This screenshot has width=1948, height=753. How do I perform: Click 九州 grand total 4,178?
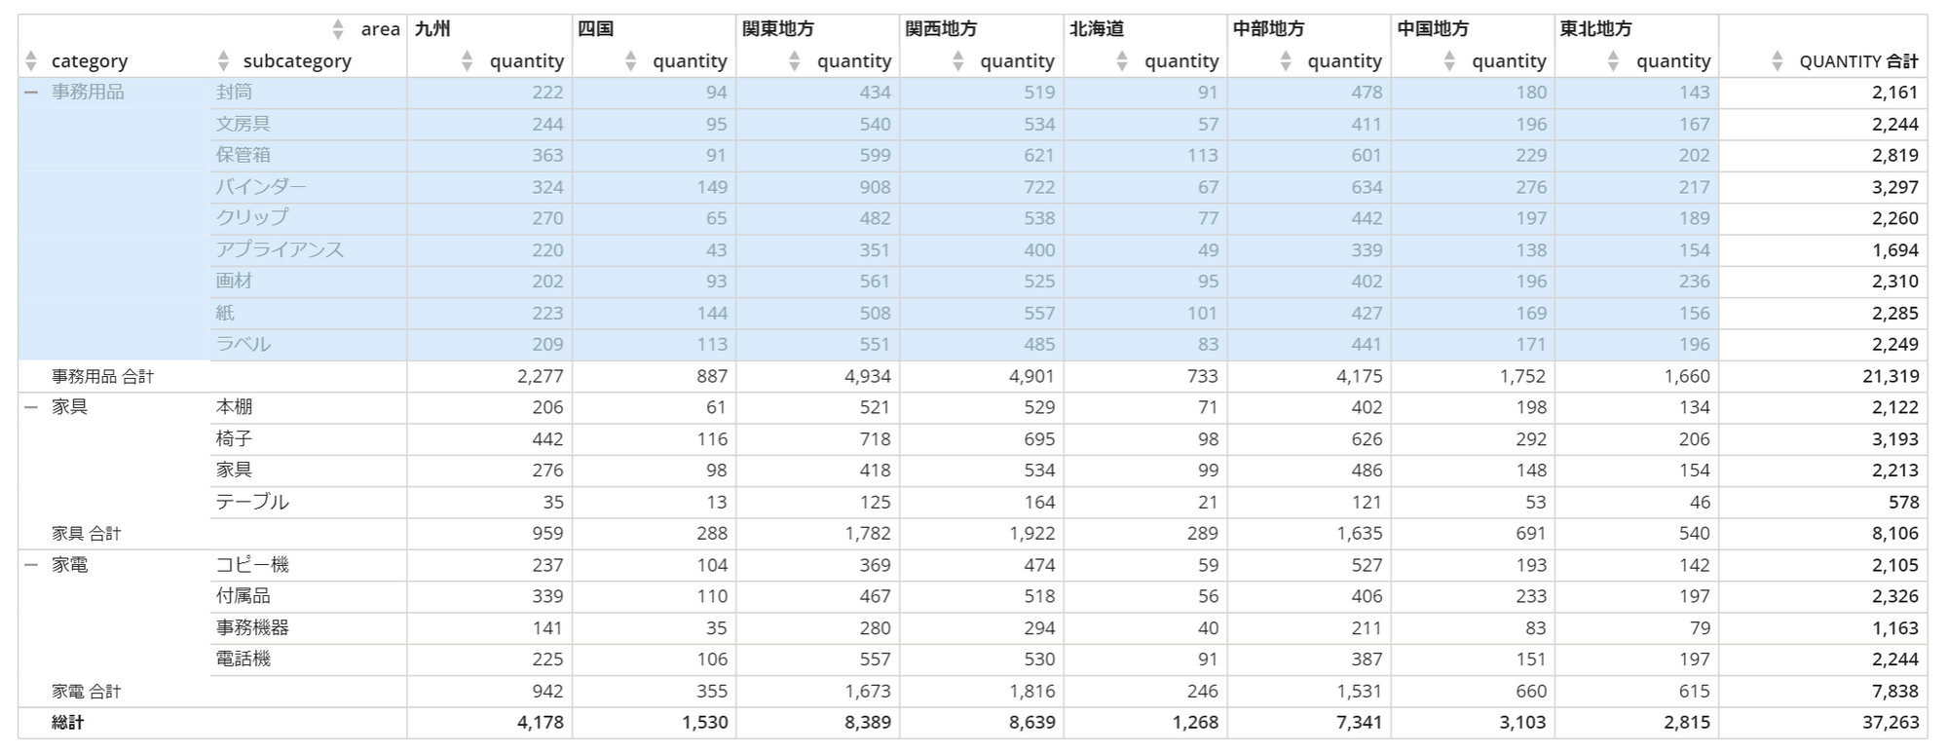539,723
